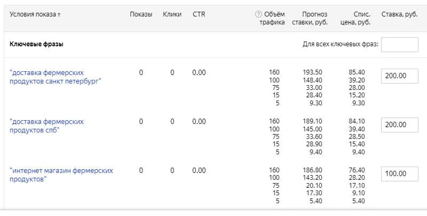Click the CTR column header

[199, 14]
